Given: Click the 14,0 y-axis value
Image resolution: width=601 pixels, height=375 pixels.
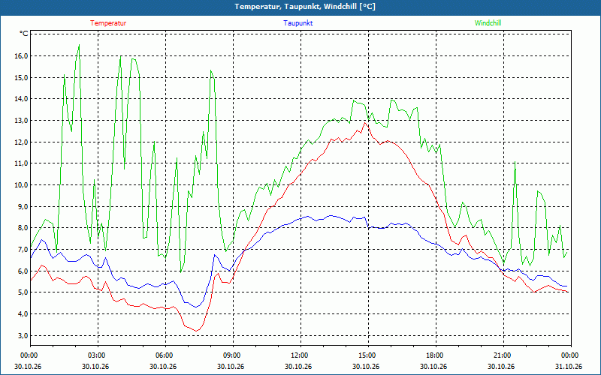Looking at the screenshot, I should click(22, 99).
